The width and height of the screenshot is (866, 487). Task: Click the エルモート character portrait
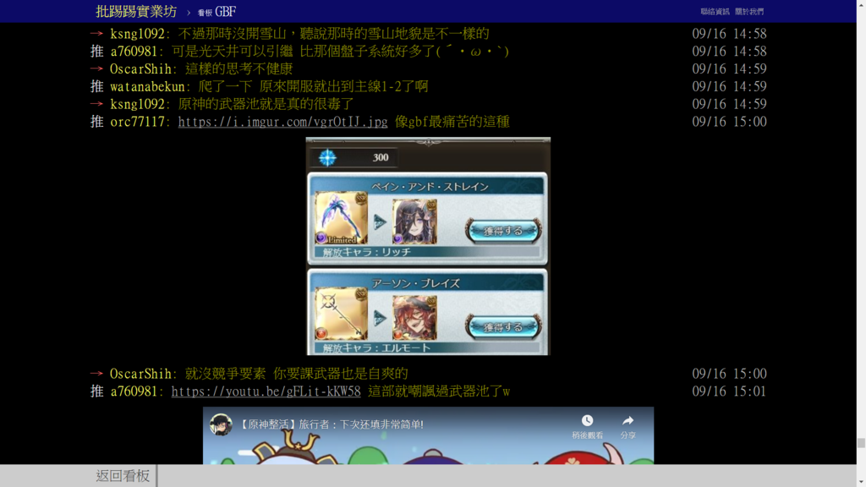414,318
